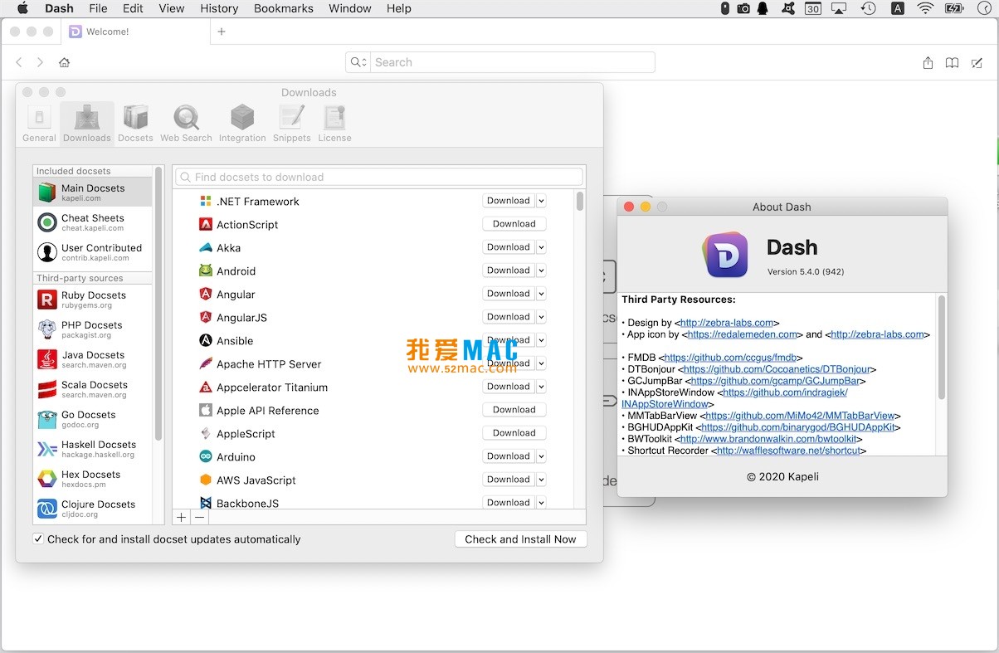
Task: Download the .NET Framework docset
Action: tap(509, 201)
